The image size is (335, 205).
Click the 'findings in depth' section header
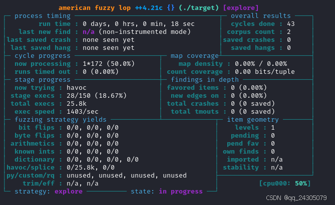(205, 80)
